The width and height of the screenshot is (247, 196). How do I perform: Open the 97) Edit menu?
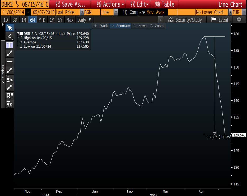138,4
